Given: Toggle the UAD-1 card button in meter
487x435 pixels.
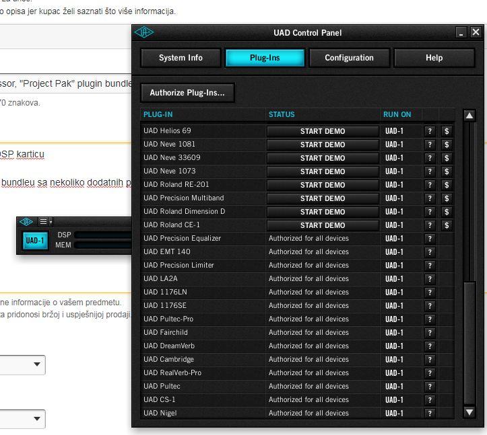Looking at the screenshot, I should point(35,241).
